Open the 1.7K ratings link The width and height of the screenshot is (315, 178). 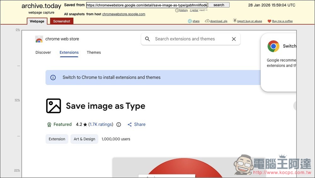[x=101, y=125]
